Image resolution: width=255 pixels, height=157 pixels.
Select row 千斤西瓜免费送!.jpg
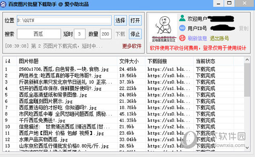click(124, 121)
